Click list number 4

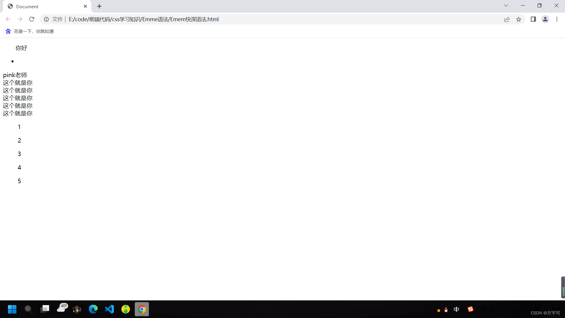click(x=19, y=168)
